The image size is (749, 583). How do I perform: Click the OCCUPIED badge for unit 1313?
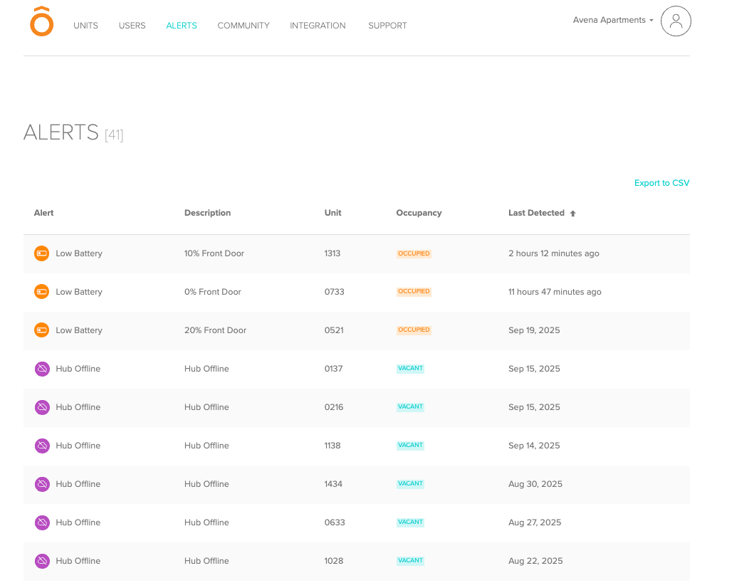(x=414, y=253)
